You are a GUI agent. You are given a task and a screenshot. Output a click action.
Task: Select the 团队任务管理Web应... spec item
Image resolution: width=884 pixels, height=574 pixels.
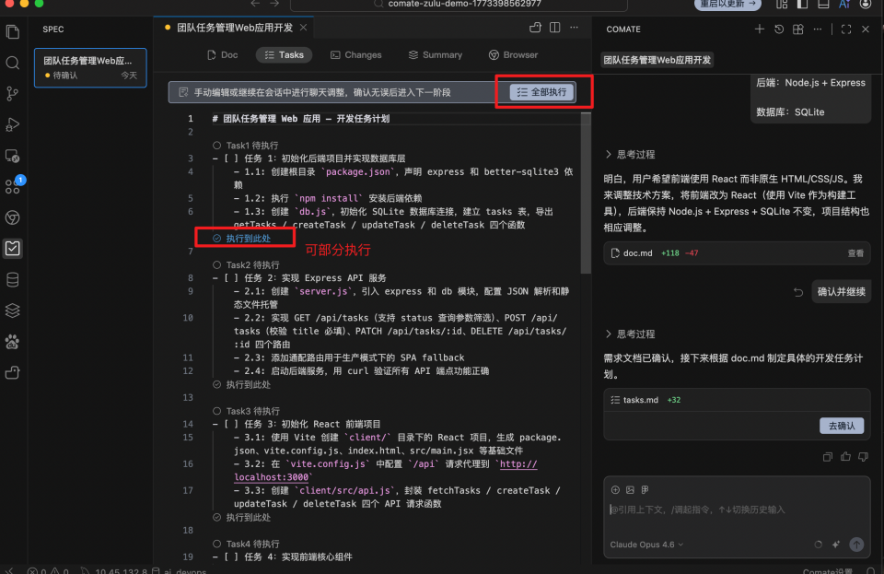pyautogui.click(x=90, y=67)
